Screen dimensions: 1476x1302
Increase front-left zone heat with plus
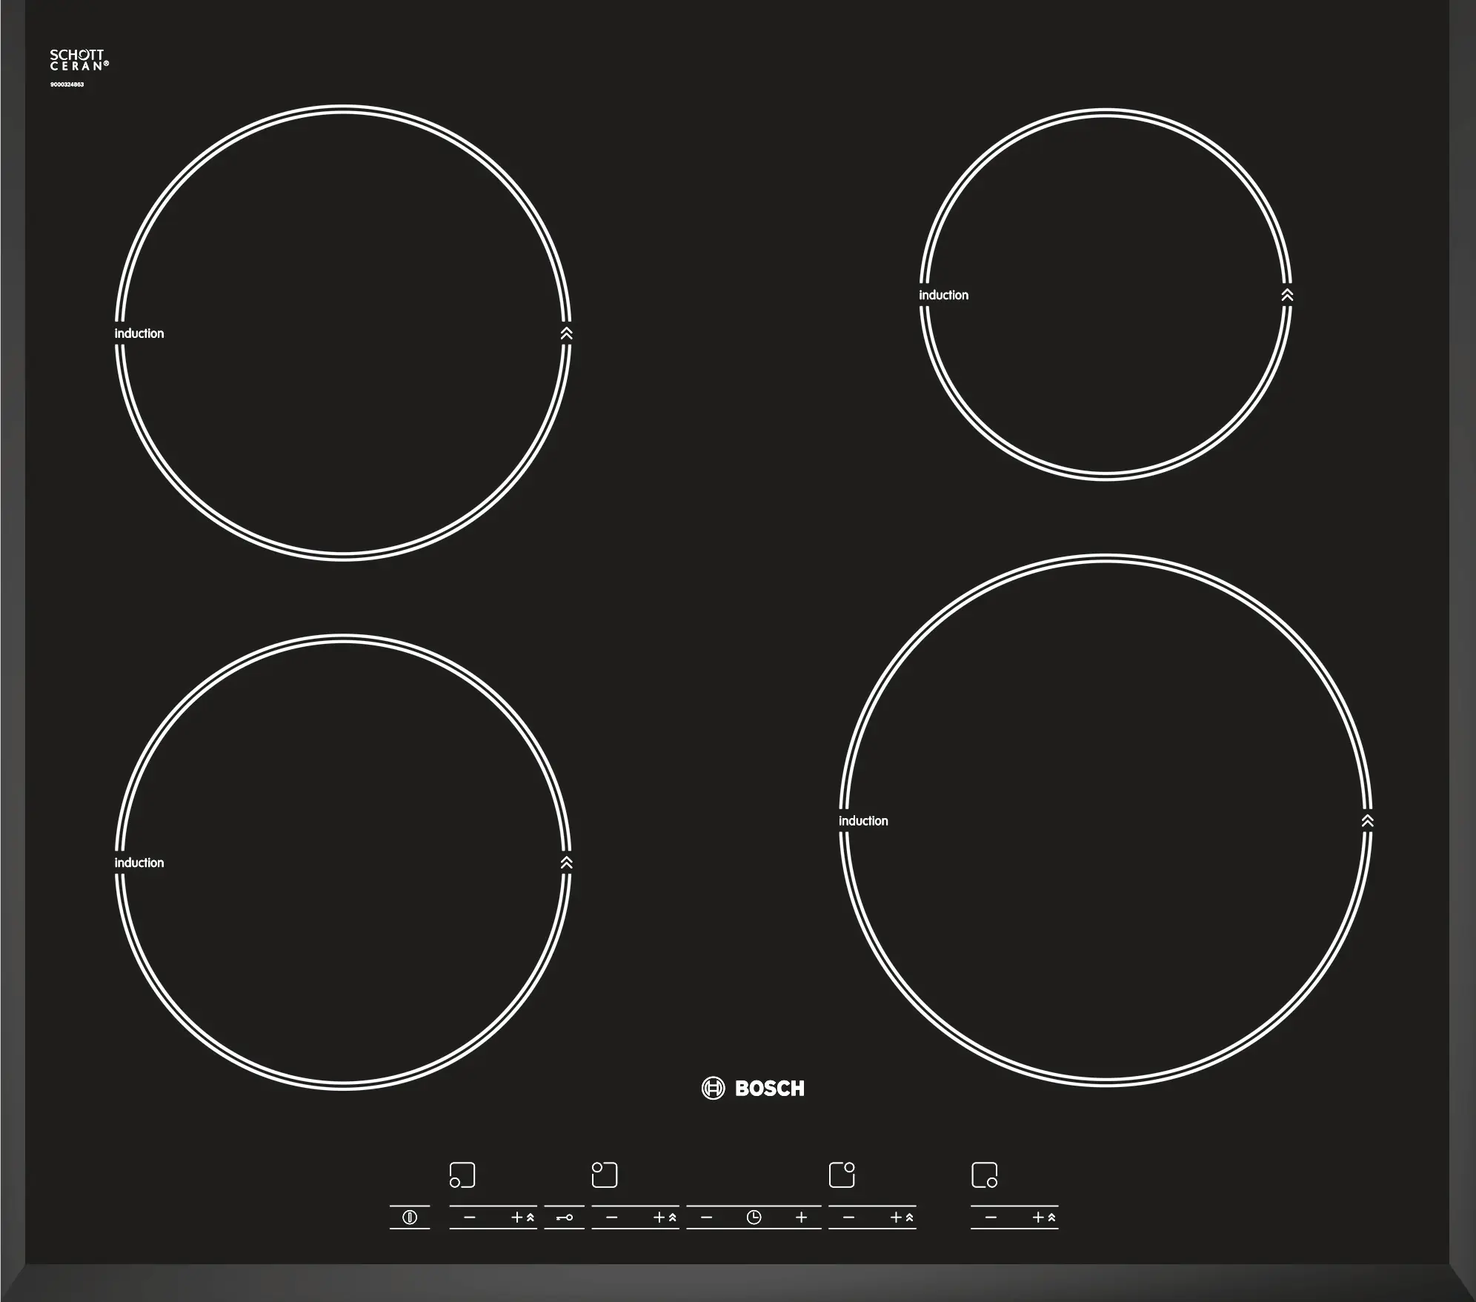coord(518,1217)
